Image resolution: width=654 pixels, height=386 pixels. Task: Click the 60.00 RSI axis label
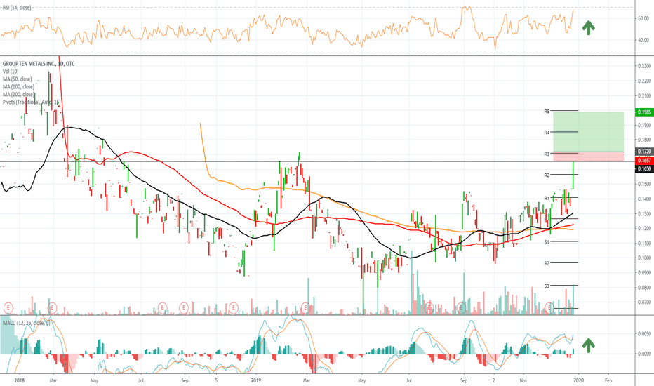(x=643, y=18)
